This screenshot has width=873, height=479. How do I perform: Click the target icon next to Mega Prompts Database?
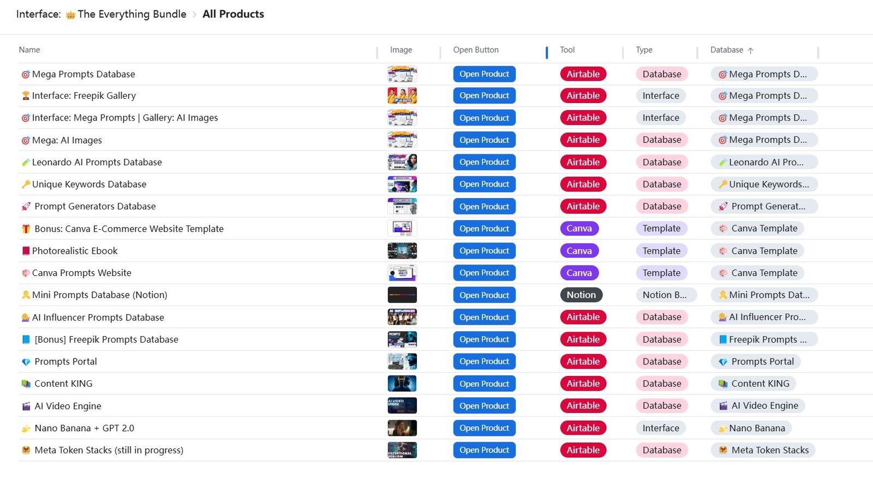coord(26,74)
